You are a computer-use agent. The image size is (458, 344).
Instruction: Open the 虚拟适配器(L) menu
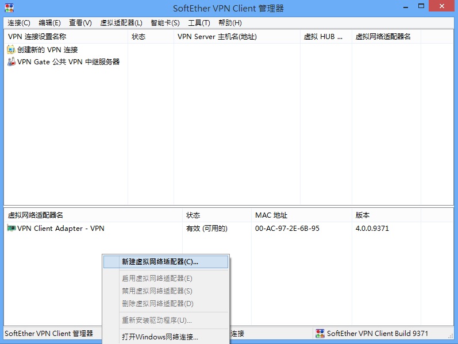[x=121, y=23]
